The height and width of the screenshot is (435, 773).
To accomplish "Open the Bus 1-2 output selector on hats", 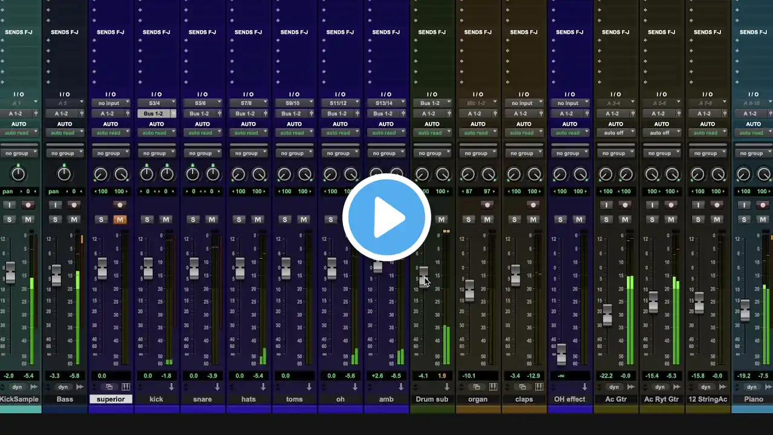I will (x=245, y=114).
